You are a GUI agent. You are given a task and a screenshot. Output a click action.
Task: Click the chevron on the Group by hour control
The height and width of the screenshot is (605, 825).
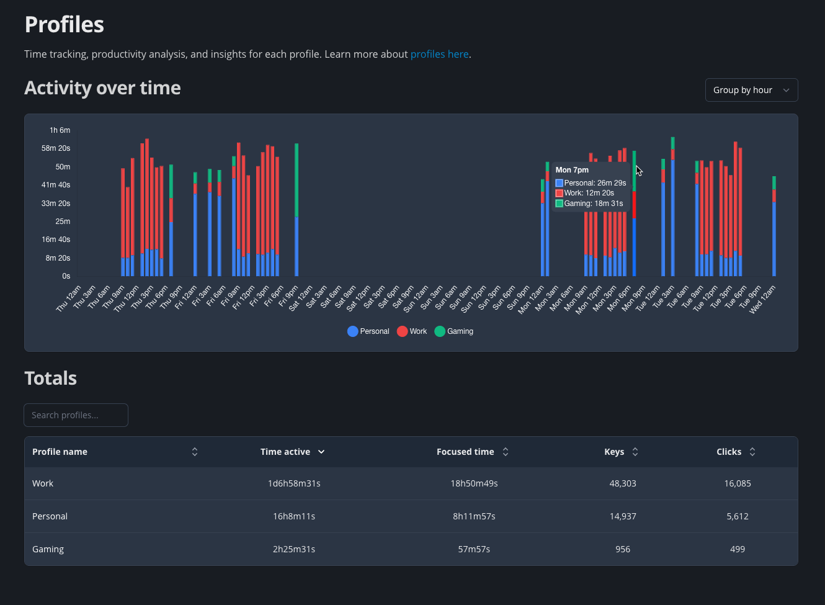786,89
